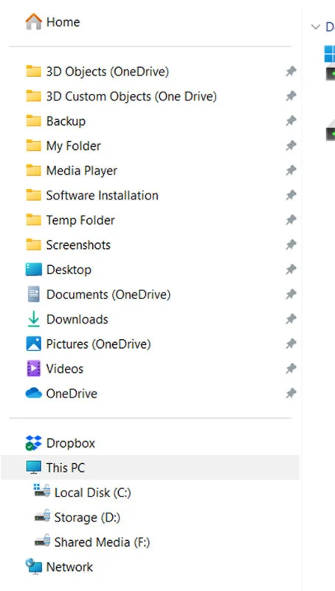Select 3D Custom Objects (One Drive) label

coord(131,96)
